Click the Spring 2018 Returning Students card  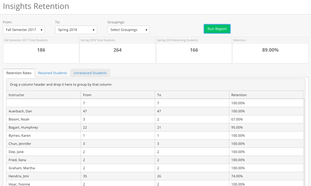[194, 50]
